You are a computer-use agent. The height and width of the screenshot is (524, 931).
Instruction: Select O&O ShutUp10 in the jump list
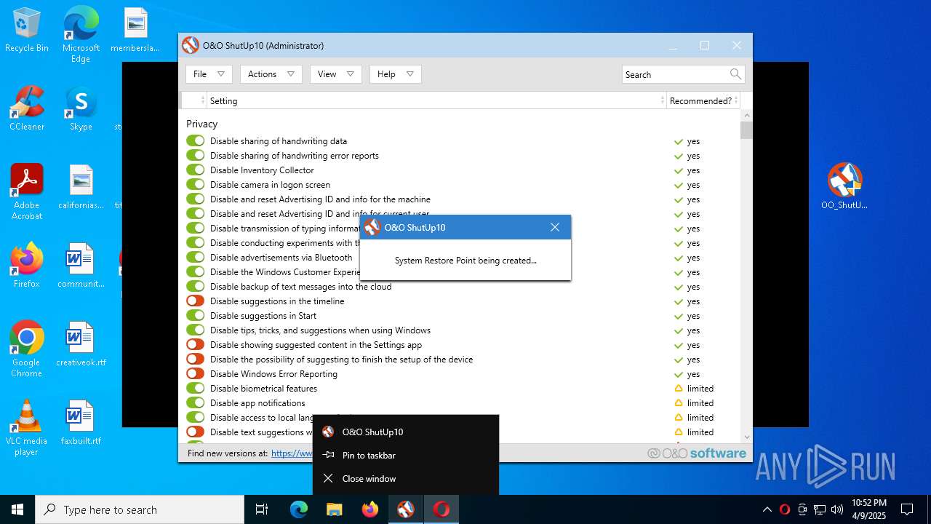pos(406,432)
